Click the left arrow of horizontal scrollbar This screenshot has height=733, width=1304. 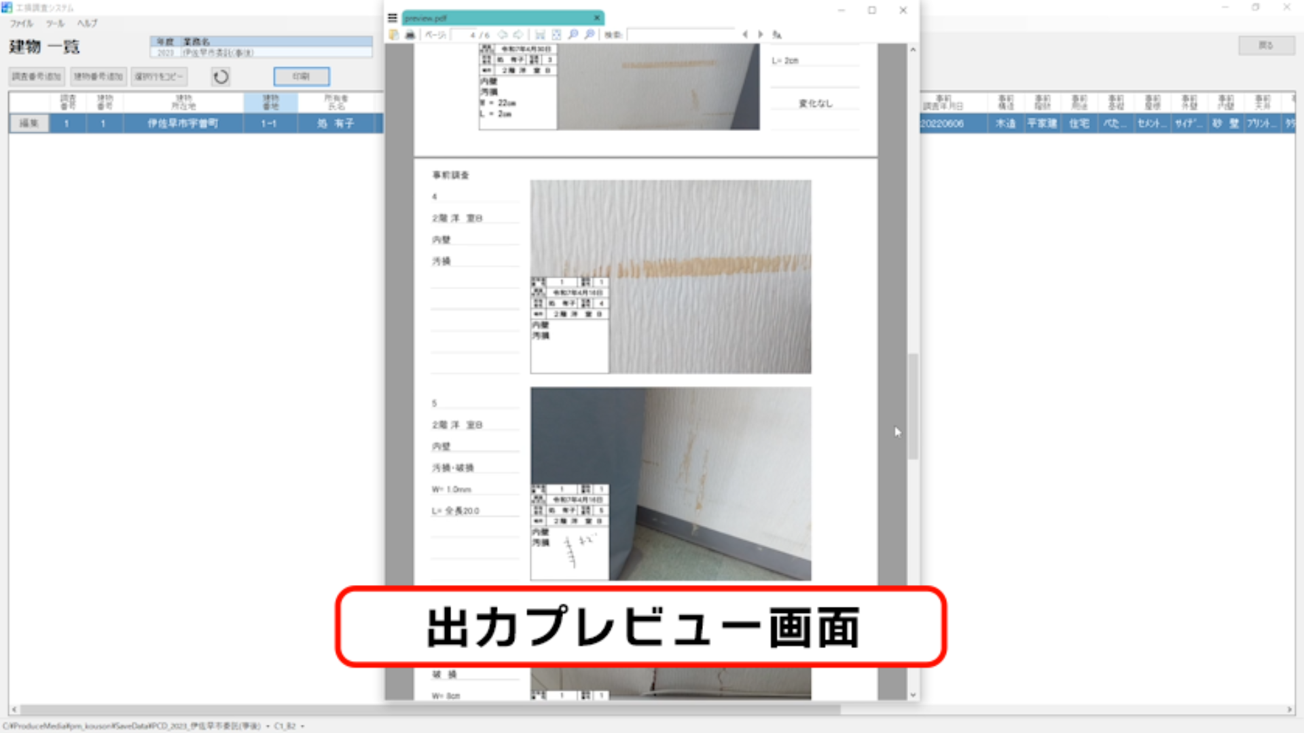[14, 710]
